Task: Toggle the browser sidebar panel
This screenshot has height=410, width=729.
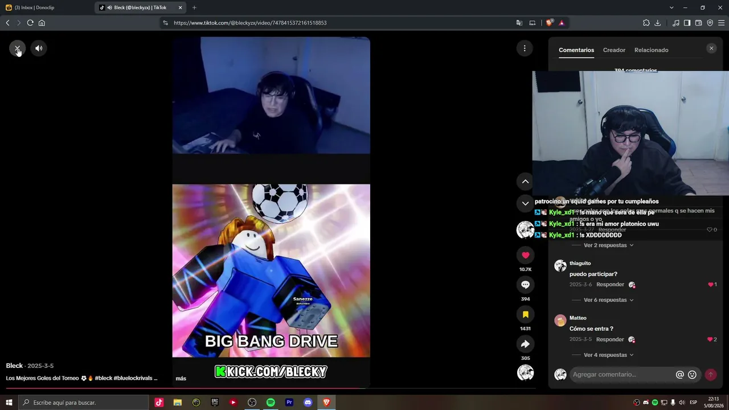Action: click(x=687, y=23)
